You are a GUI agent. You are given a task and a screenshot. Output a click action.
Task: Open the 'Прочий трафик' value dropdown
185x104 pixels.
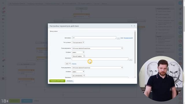click(x=78, y=56)
